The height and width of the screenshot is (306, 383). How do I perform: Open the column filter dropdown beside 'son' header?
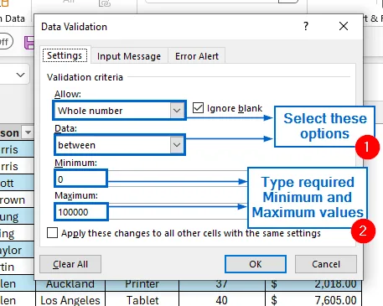coord(28,132)
